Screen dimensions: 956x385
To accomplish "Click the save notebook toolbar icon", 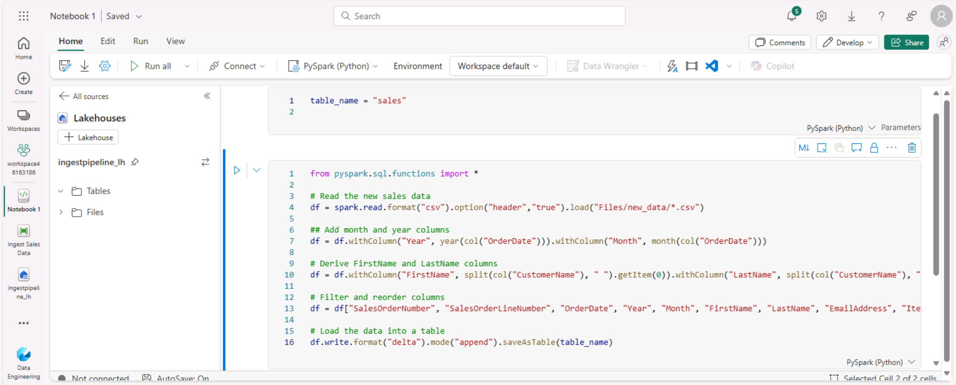I will 65,66.
